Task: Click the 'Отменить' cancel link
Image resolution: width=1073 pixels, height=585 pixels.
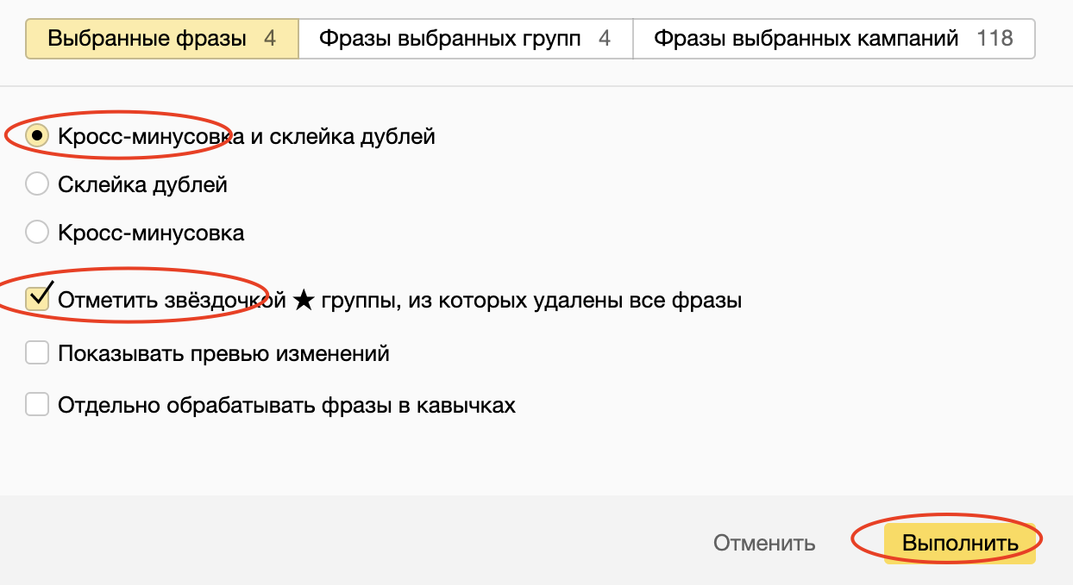Action: (763, 544)
